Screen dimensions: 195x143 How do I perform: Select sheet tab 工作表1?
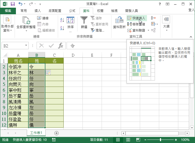click(x=36, y=133)
